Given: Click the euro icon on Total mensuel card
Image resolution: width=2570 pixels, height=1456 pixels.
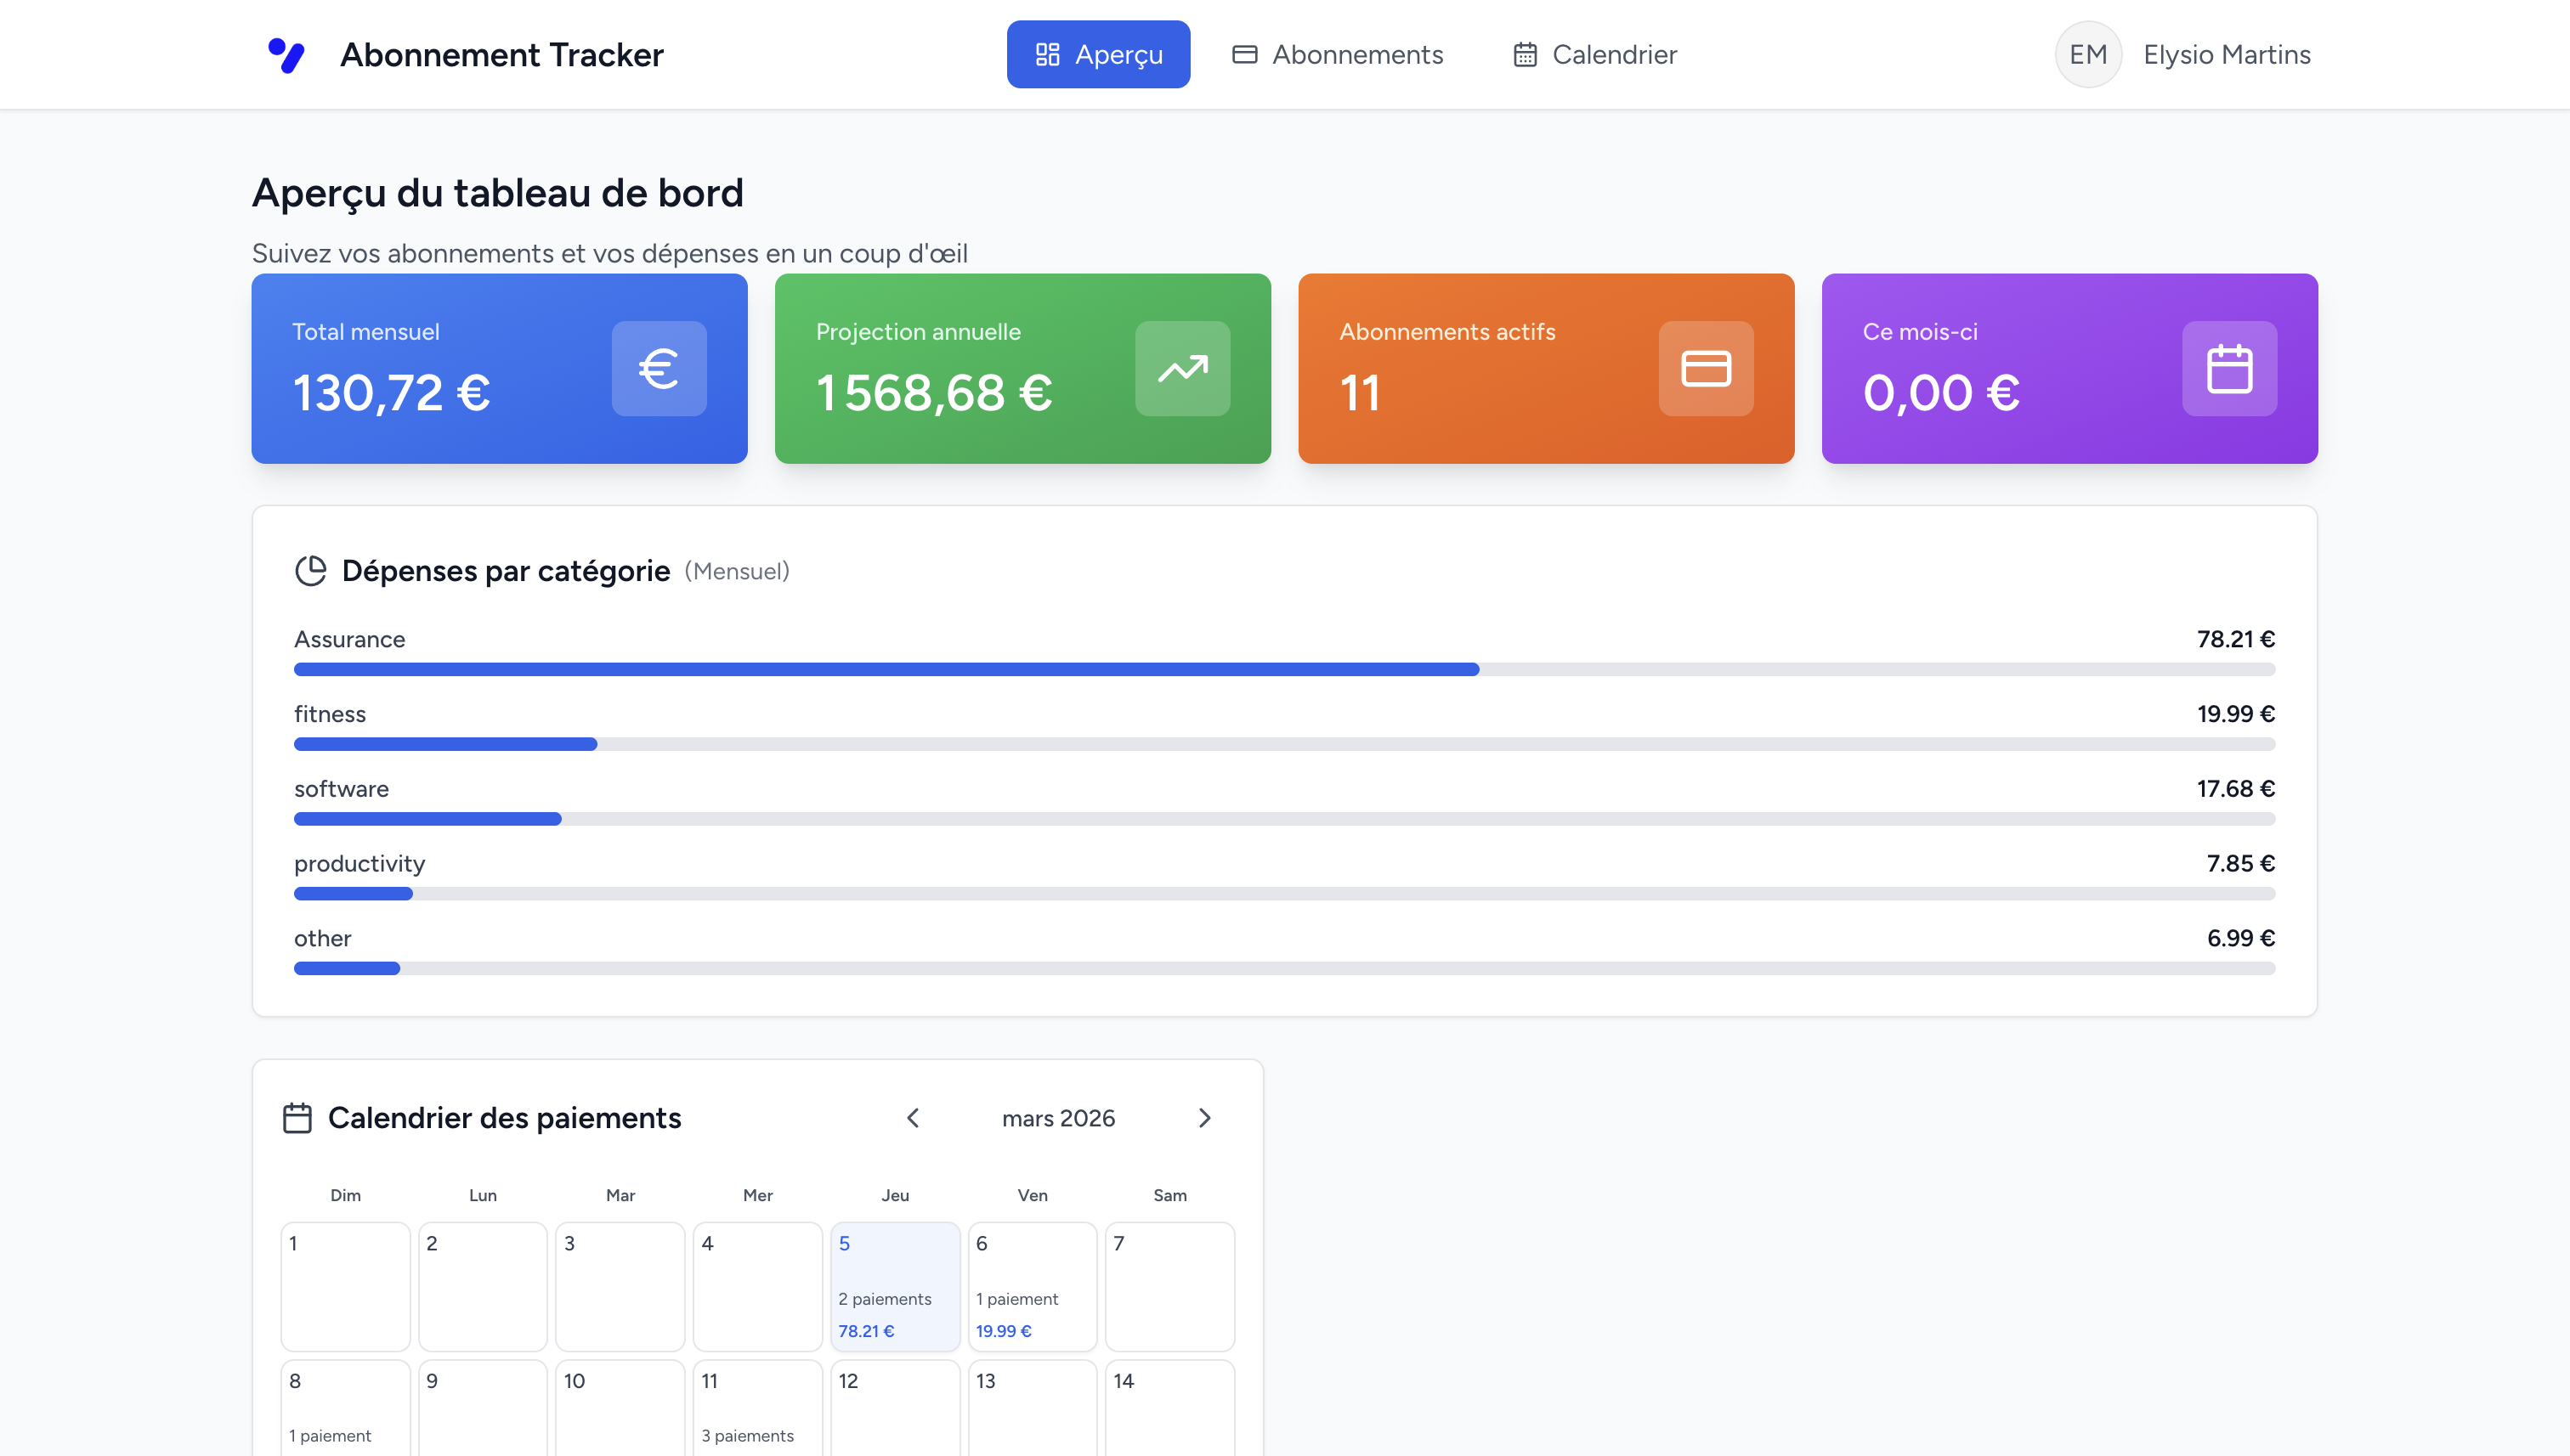Looking at the screenshot, I should (x=659, y=369).
